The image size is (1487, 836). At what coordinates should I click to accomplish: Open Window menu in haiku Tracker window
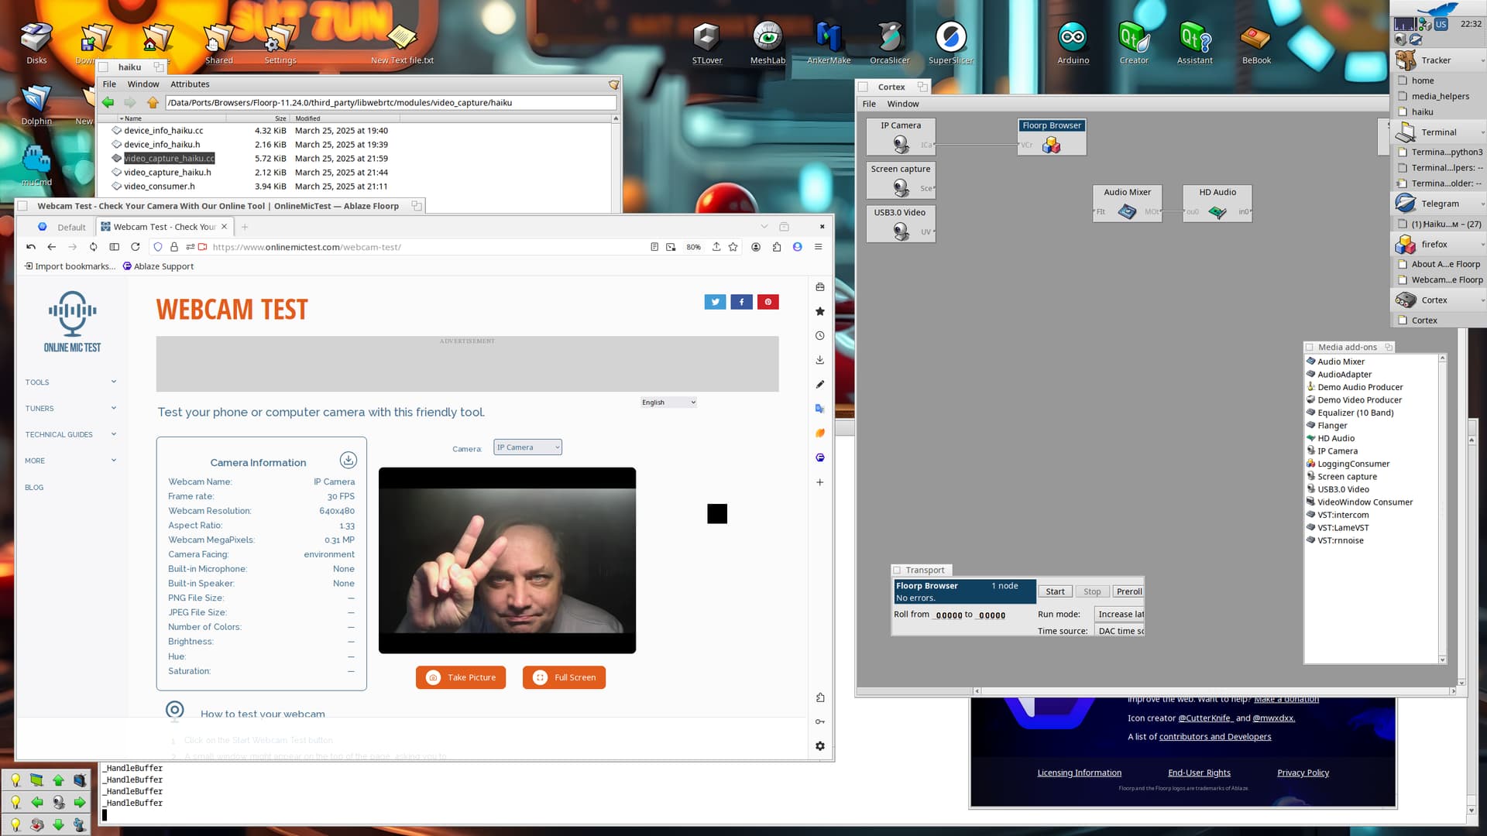click(x=143, y=84)
